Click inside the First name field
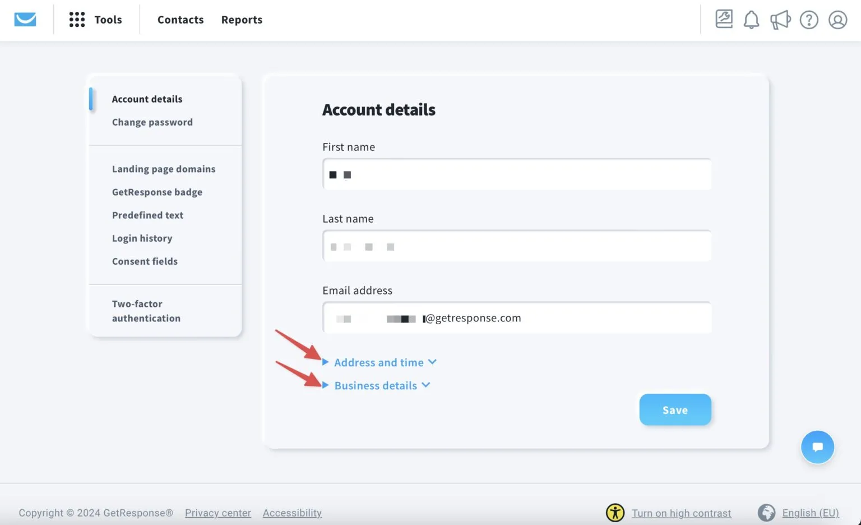The width and height of the screenshot is (861, 525). pyautogui.click(x=516, y=174)
